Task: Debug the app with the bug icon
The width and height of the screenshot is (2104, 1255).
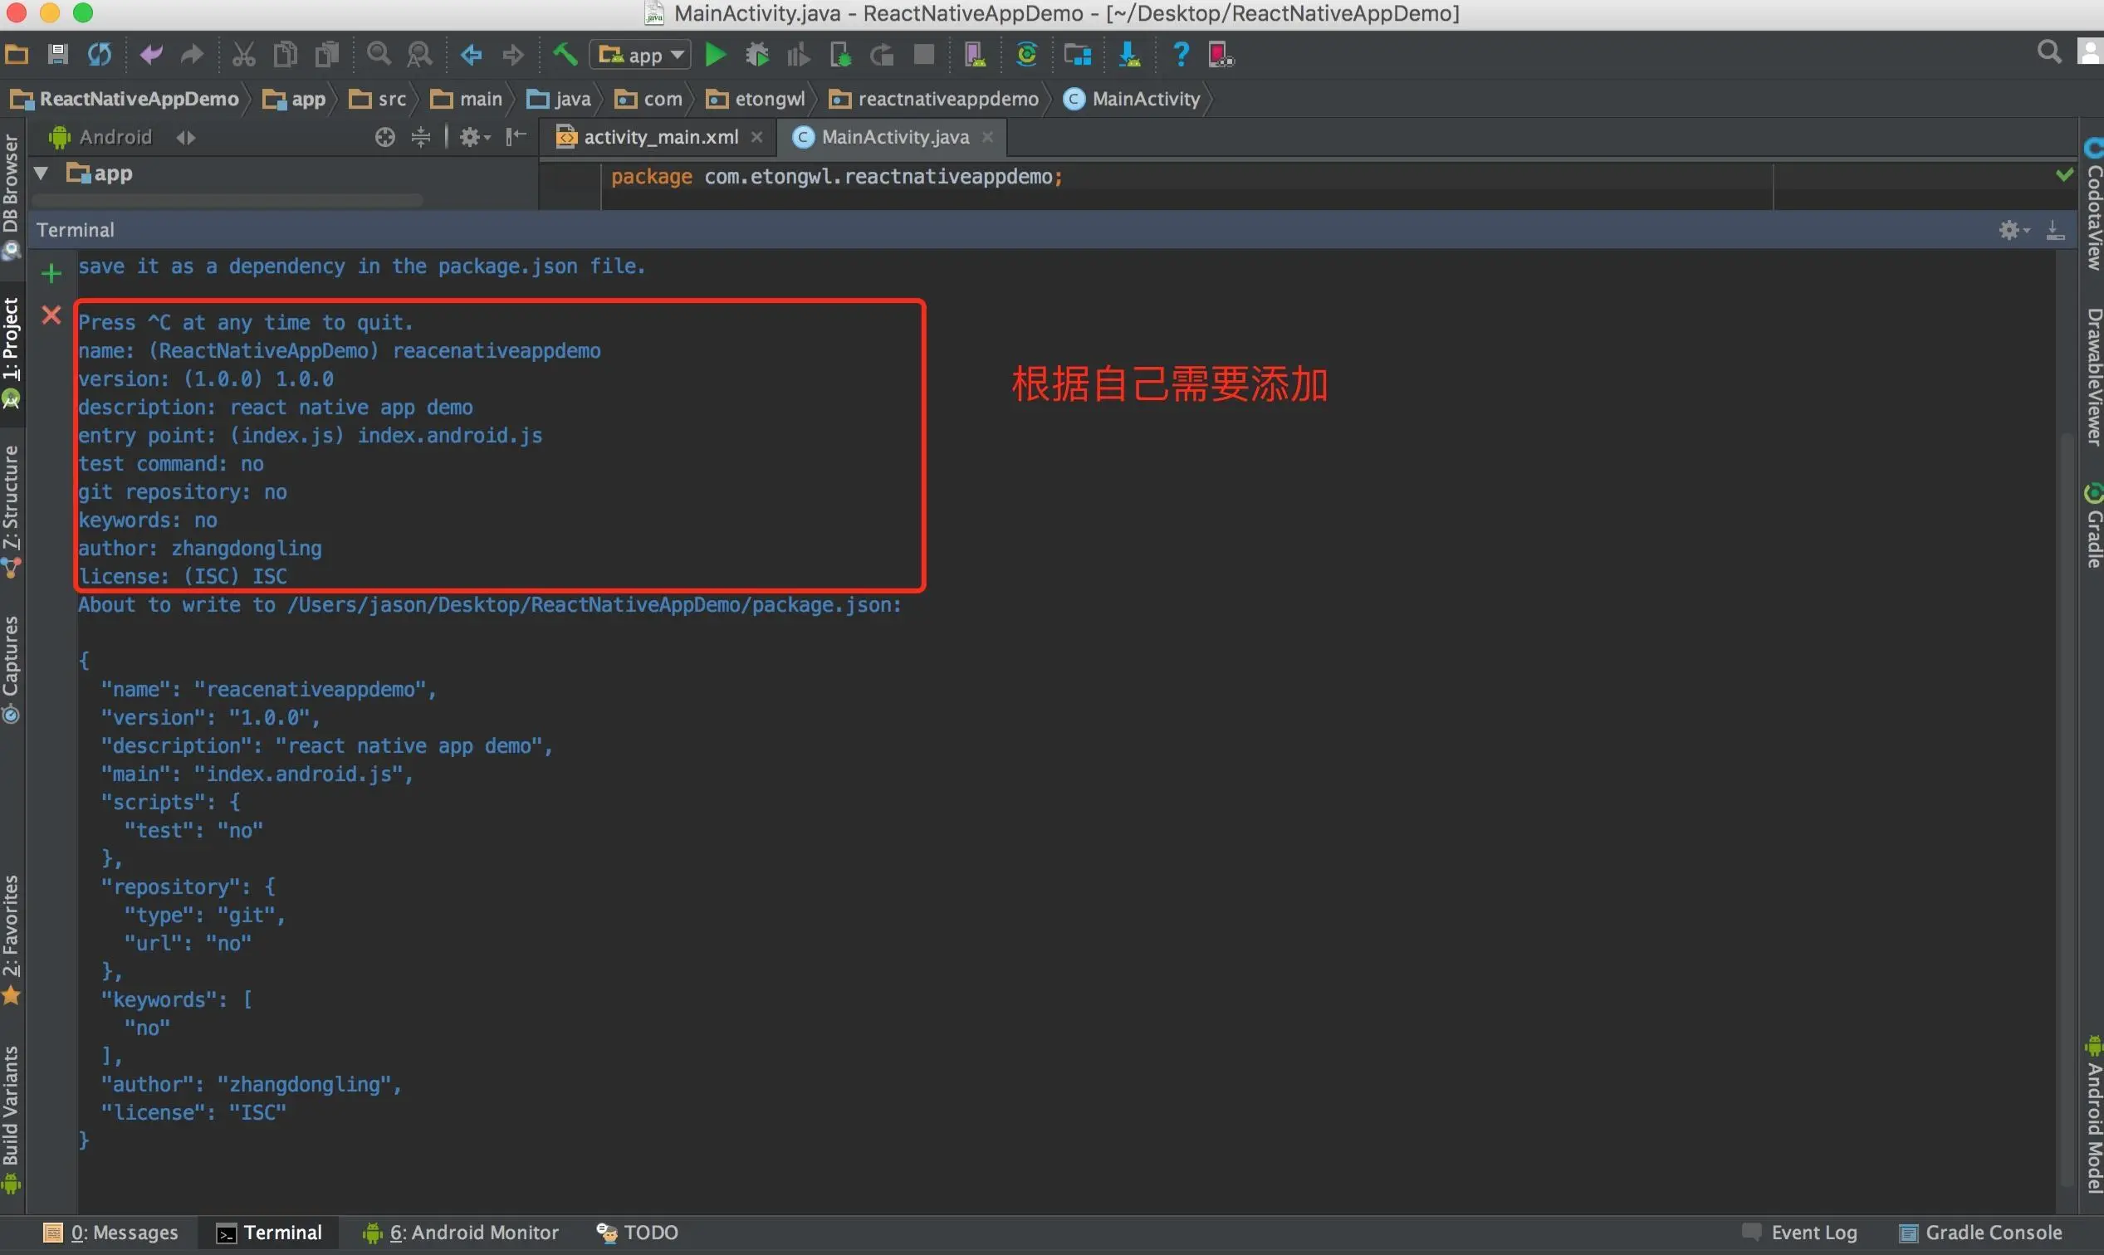Action: point(757,55)
